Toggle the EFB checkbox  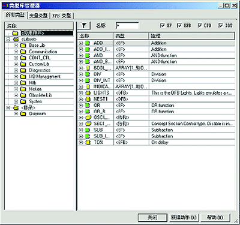(179, 25)
